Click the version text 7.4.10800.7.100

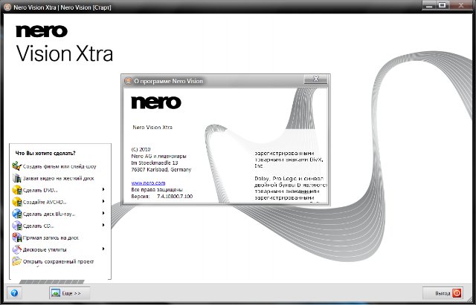tap(175, 197)
